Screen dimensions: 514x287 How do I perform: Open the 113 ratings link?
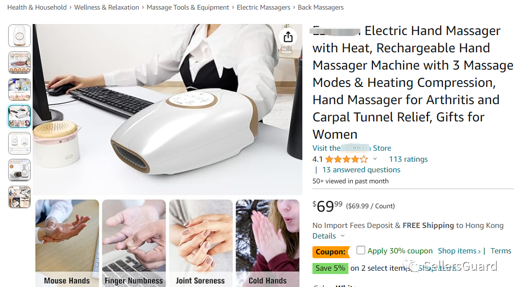pos(408,159)
